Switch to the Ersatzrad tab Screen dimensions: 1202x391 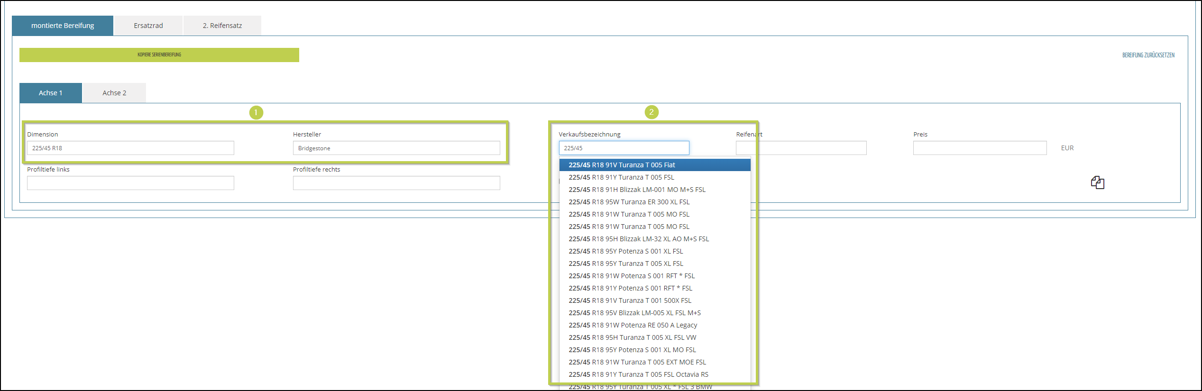[x=148, y=26]
